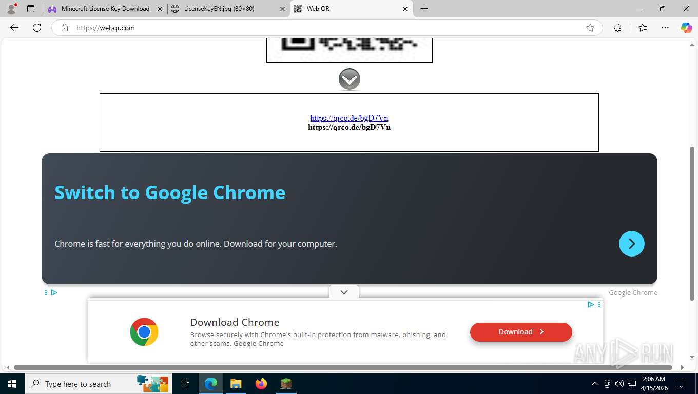This screenshot has height=394, width=698.
Task: Open the taskbar clock and date
Action: tap(653, 384)
